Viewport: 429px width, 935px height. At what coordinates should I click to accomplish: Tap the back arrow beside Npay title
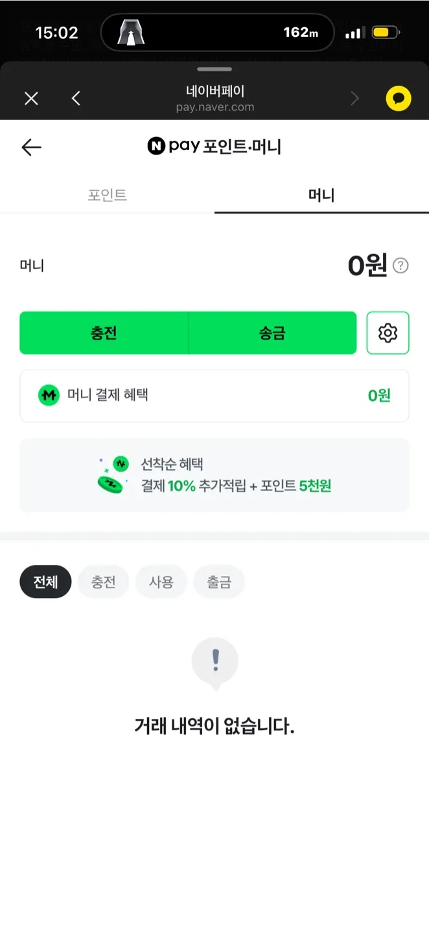pyautogui.click(x=31, y=147)
